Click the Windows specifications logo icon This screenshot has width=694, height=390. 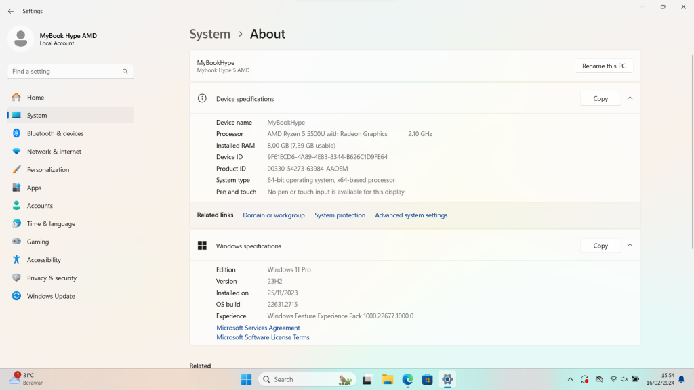[202, 246]
